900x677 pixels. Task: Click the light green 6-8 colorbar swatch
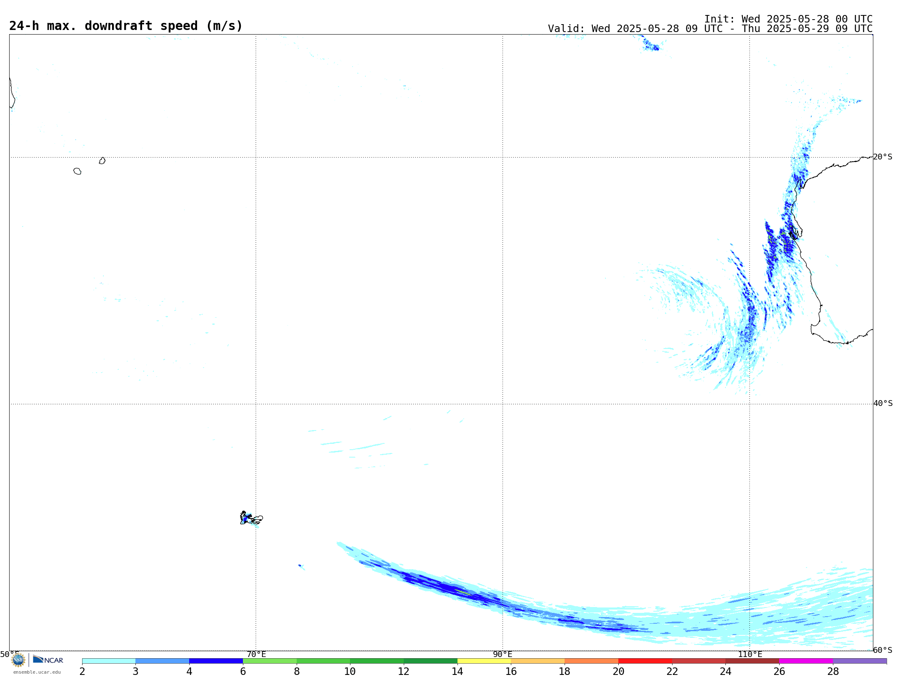[x=270, y=661]
